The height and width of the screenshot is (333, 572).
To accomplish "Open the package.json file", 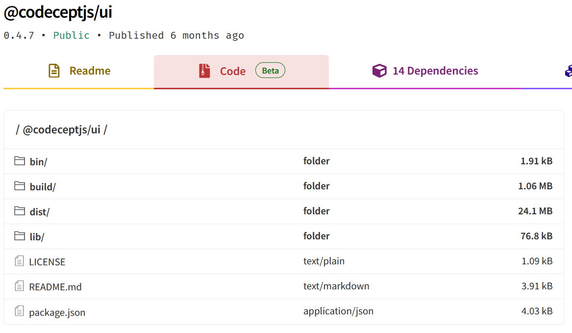I will coord(57,312).
